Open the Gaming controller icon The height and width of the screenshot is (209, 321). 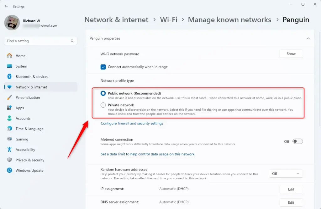coord(9,139)
